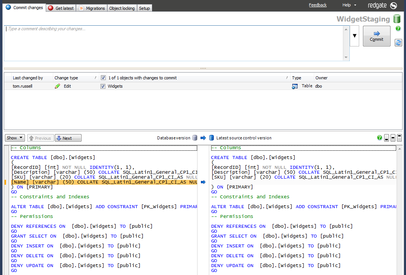Click the green help icon beside Commit
This screenshot has width=406, height=275.
pos(398,28)
